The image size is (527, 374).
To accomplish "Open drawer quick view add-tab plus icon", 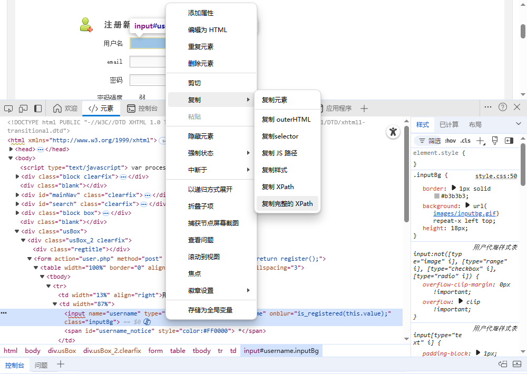I will pos(61,365).
